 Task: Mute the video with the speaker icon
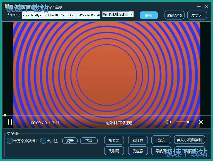(x=168, y=122)
